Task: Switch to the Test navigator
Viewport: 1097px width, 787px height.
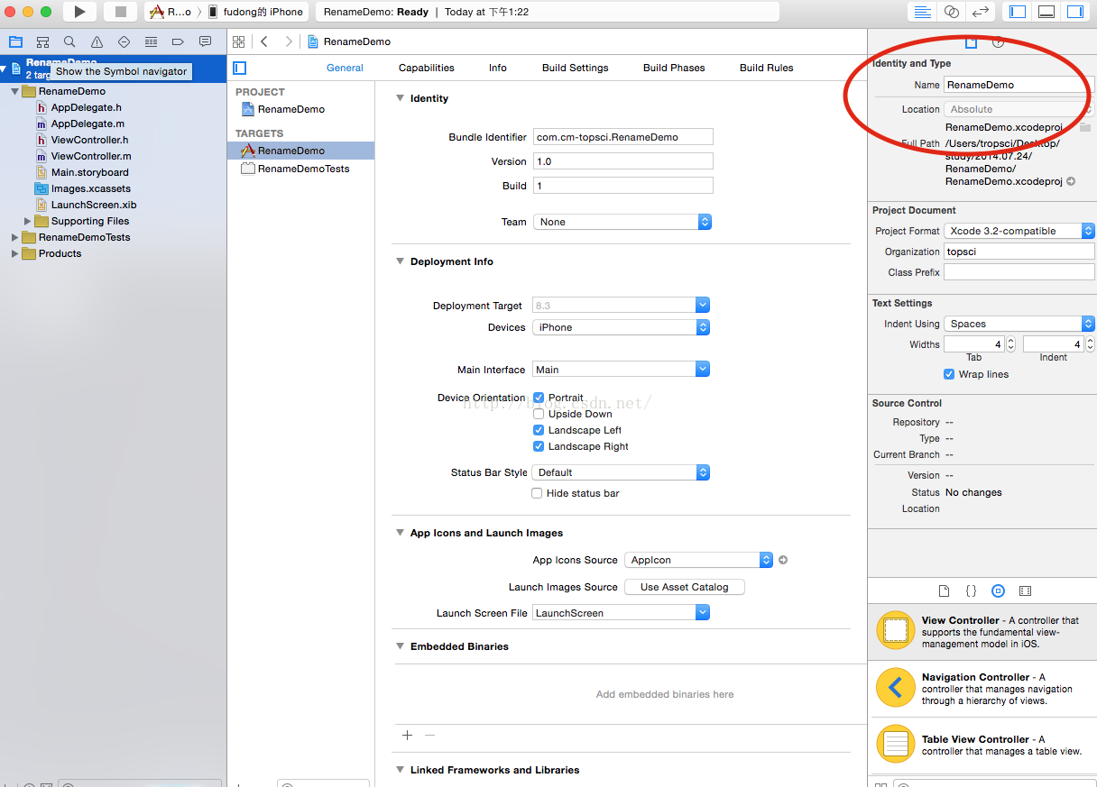Action: tap(124, 41)
